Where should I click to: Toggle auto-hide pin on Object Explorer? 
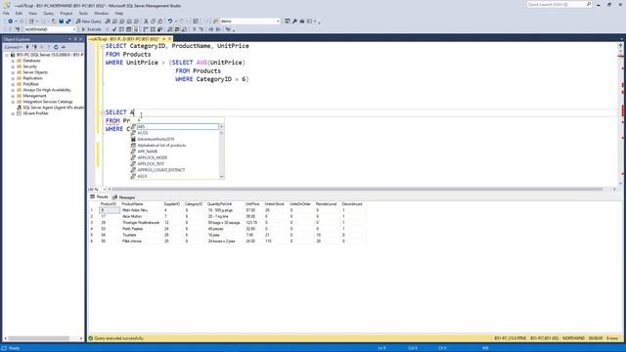coord(75,39)
